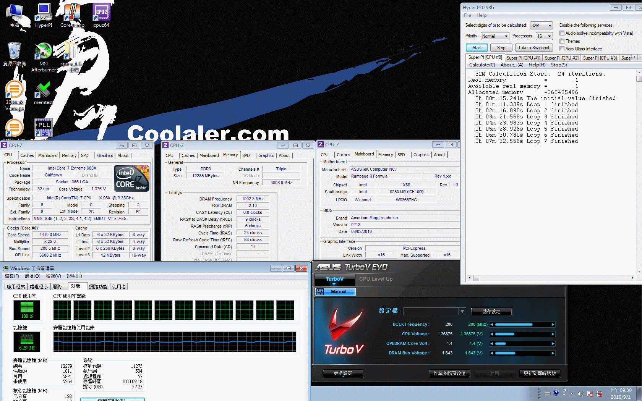Screen dimensions: 642x401
Task: Launch 3DMark Vantage shortcut
Action: [15, 95]
